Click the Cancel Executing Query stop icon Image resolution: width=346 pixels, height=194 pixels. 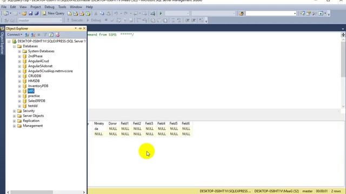tap(106, 20)
